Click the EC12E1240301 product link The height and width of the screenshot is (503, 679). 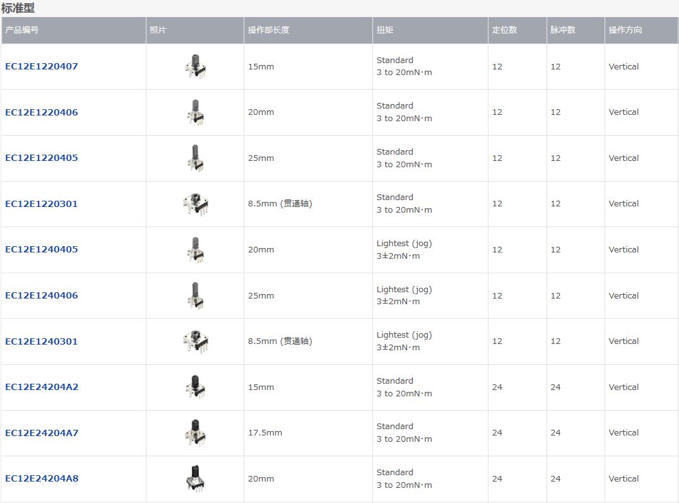(42, 341)
